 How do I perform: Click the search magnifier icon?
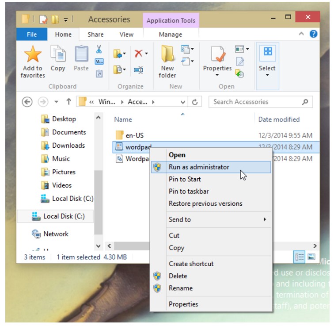[305, 102]
